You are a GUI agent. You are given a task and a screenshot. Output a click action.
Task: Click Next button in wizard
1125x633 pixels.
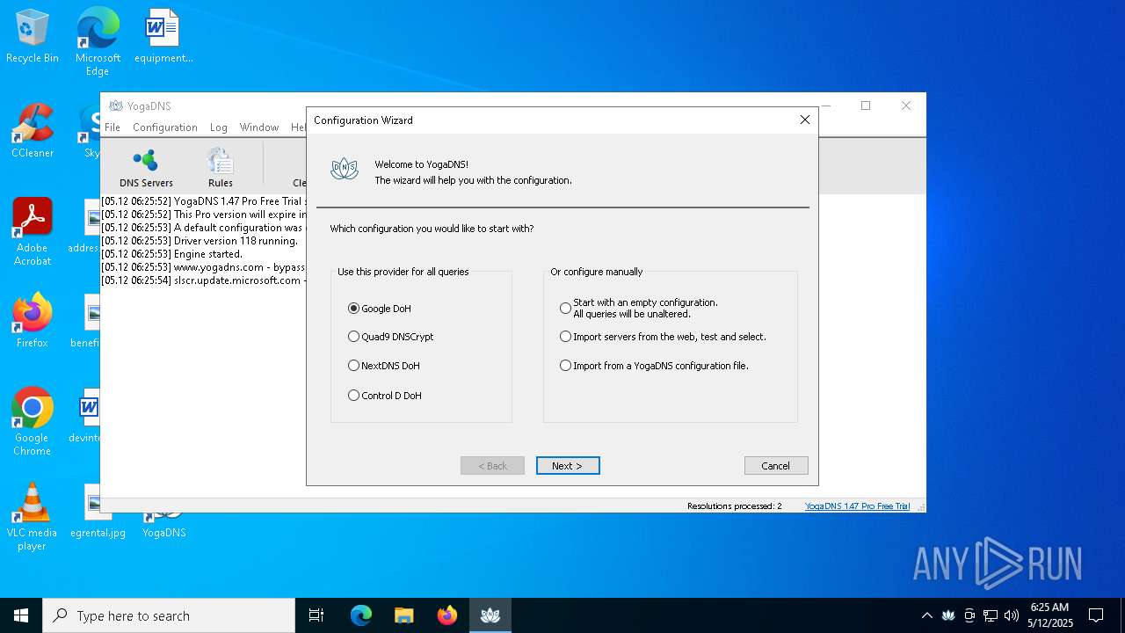[568, 466]
